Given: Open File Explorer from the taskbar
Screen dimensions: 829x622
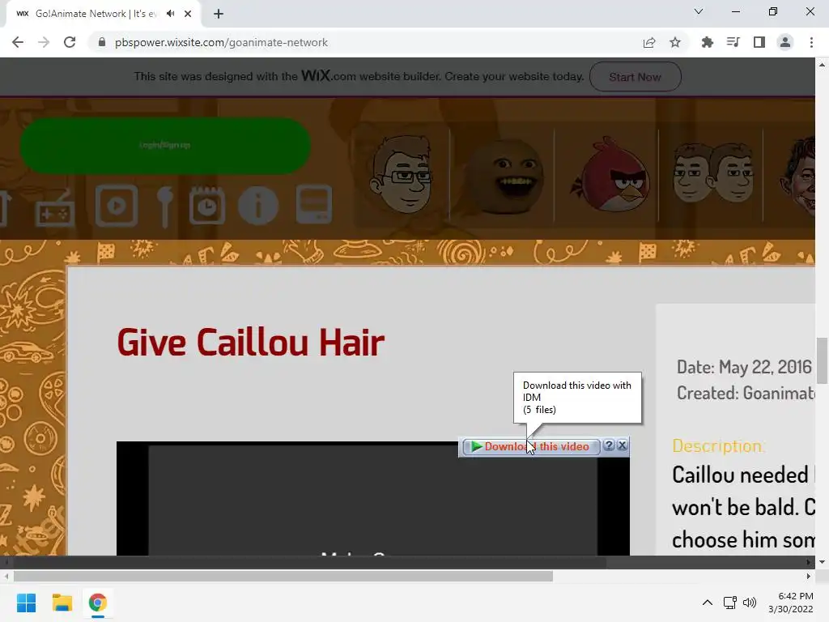Looking at the screenshot, I should (62, 603).
